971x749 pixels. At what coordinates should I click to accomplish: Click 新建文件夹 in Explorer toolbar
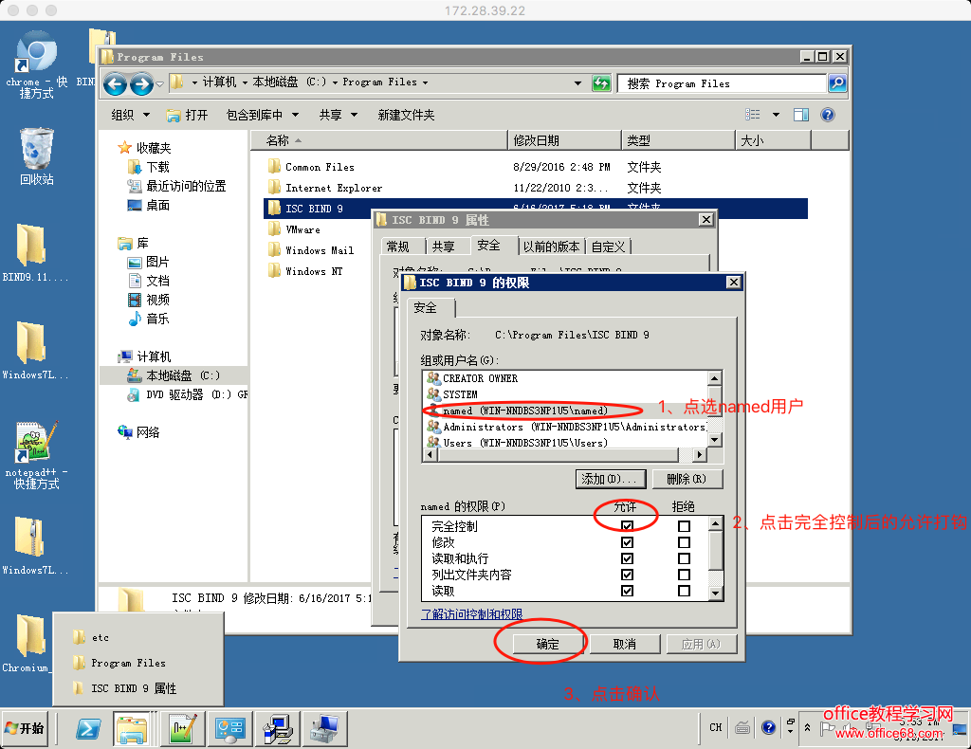tap(406, 115)
